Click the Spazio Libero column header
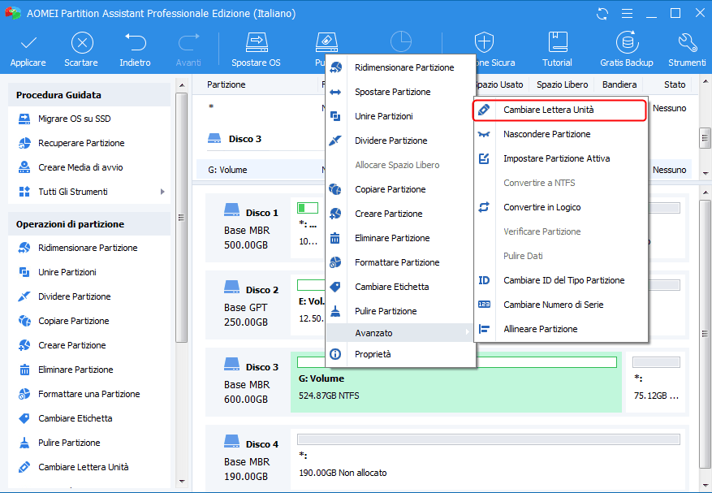The image size is (712, 493). click(x=562, y=84)
